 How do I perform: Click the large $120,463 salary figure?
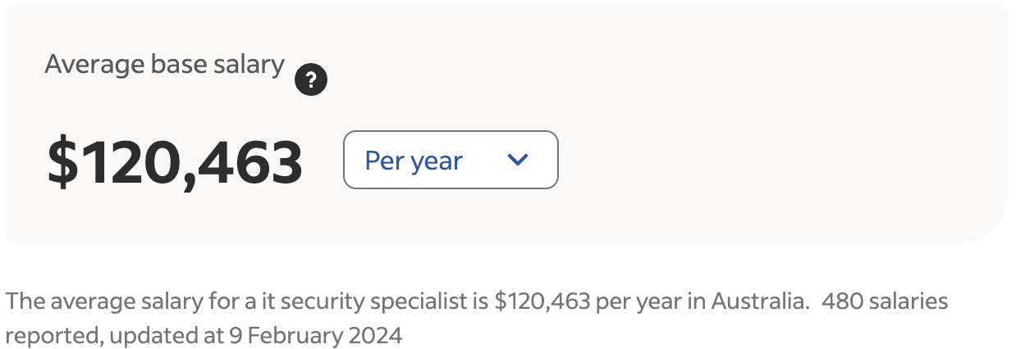[175, 161]
